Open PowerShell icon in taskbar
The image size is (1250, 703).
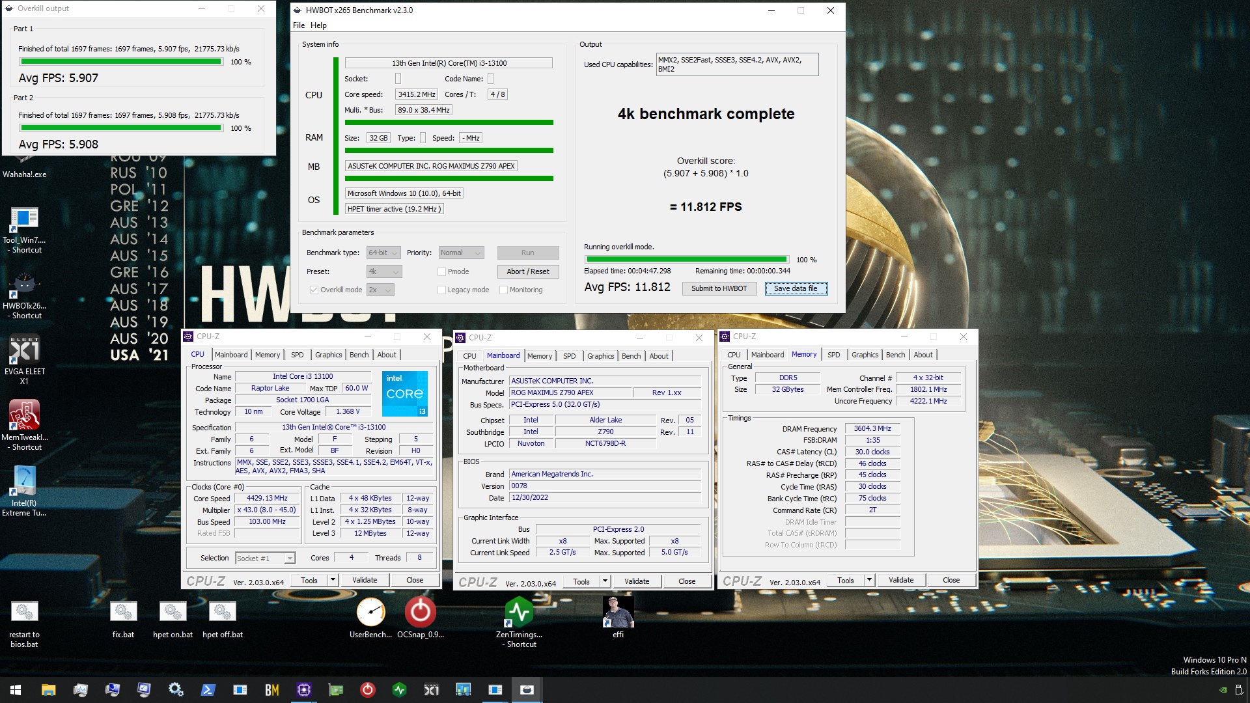coord(208,690)
